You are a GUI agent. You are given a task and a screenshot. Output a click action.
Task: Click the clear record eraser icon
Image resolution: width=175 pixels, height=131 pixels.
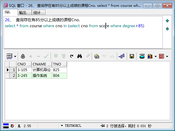coord(88,55)
